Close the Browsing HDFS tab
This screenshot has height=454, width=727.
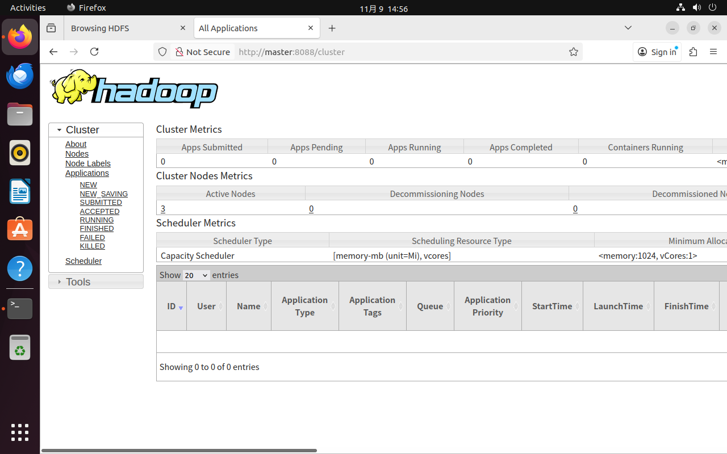point(182,28)
